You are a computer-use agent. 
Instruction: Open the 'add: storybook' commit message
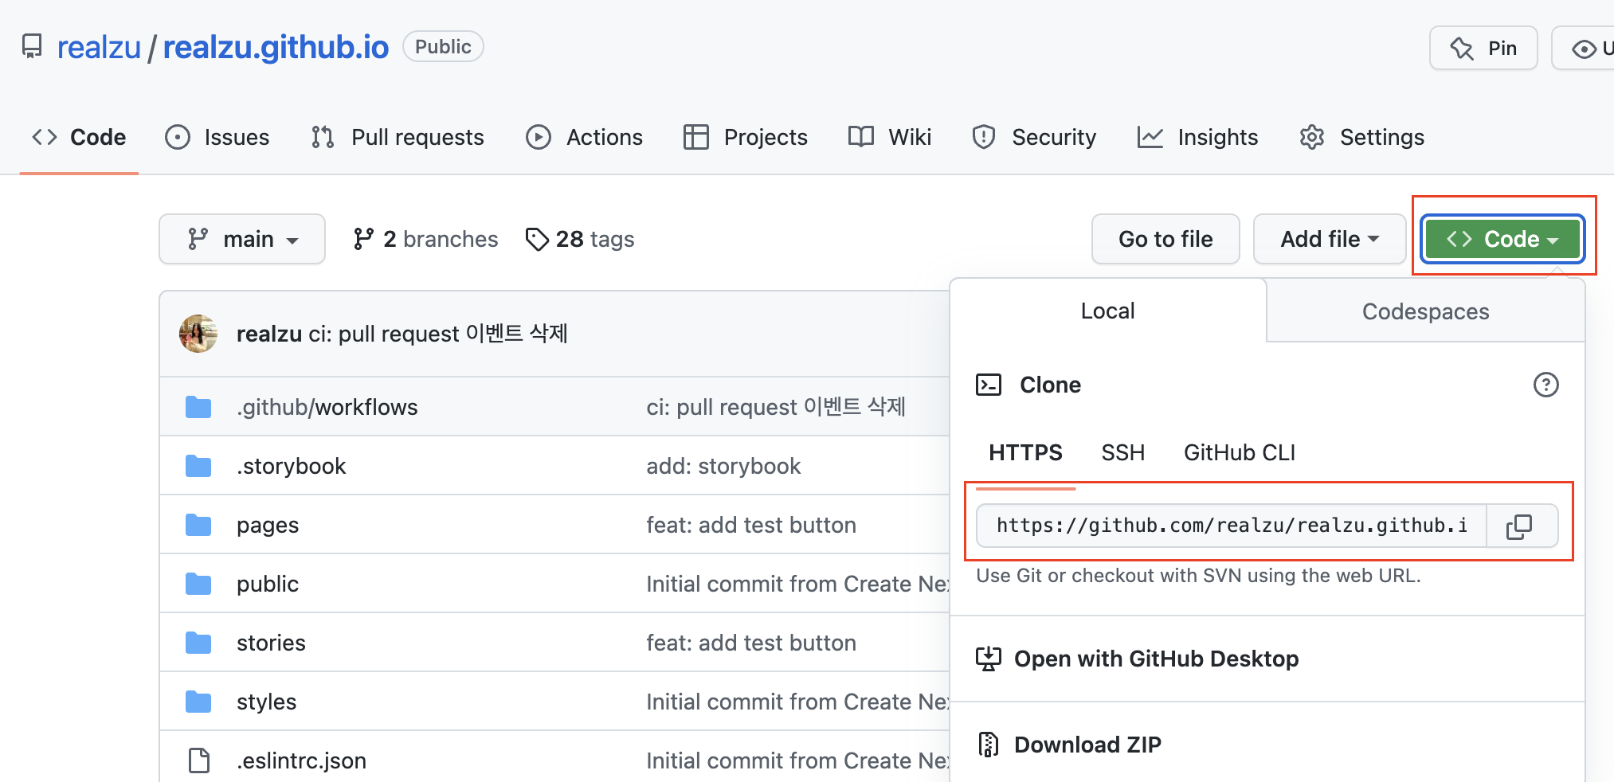pos(723,466)
